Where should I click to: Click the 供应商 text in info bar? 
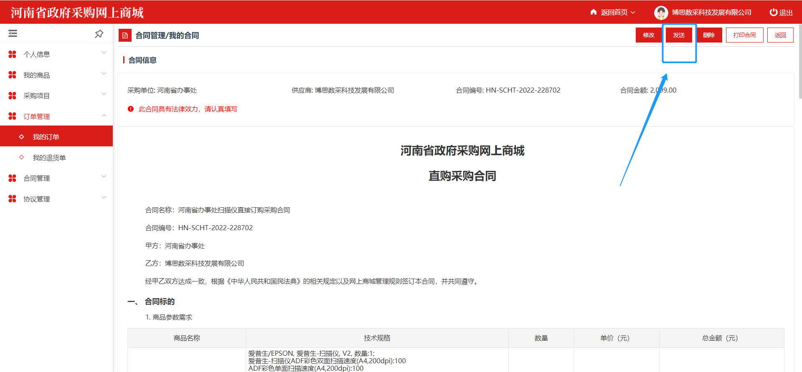click(x=343, y=90)
